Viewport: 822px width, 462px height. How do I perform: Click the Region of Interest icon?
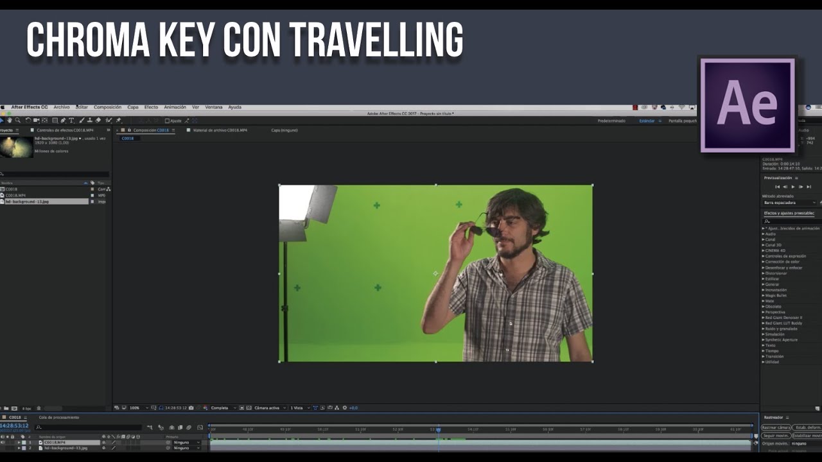pos(241,408)
